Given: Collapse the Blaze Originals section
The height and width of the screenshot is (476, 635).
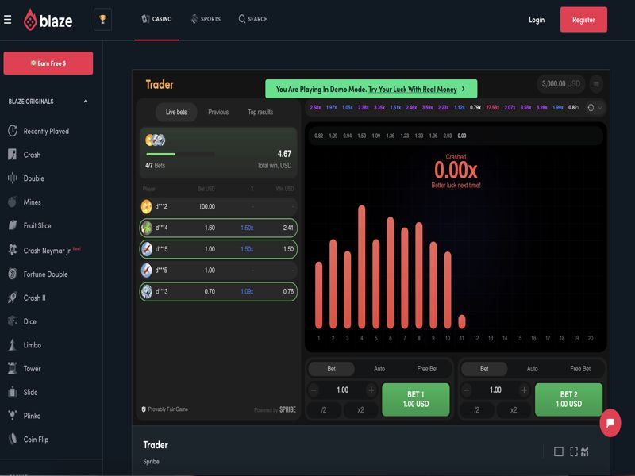Looking at the screenshot, I should pyautogui.click(x=86, y=102).
